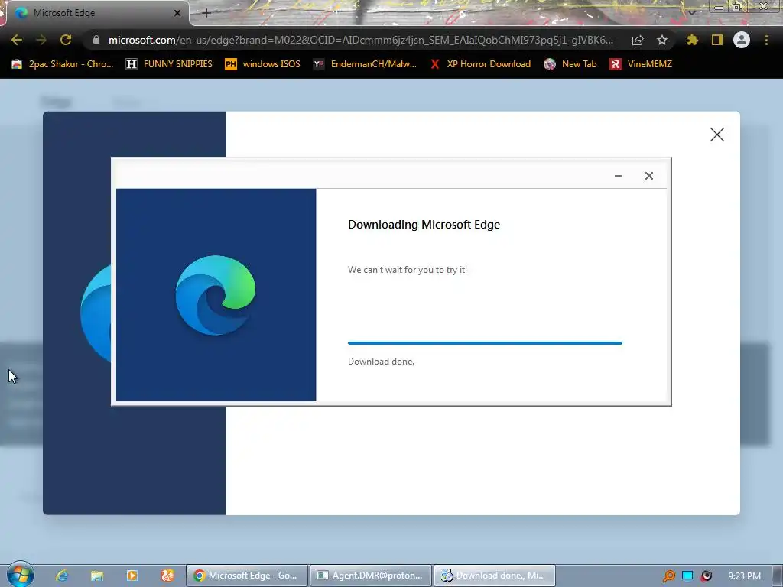The image size is (783, 587).
Task: Click the address bar URL
Action: point(361,40)
